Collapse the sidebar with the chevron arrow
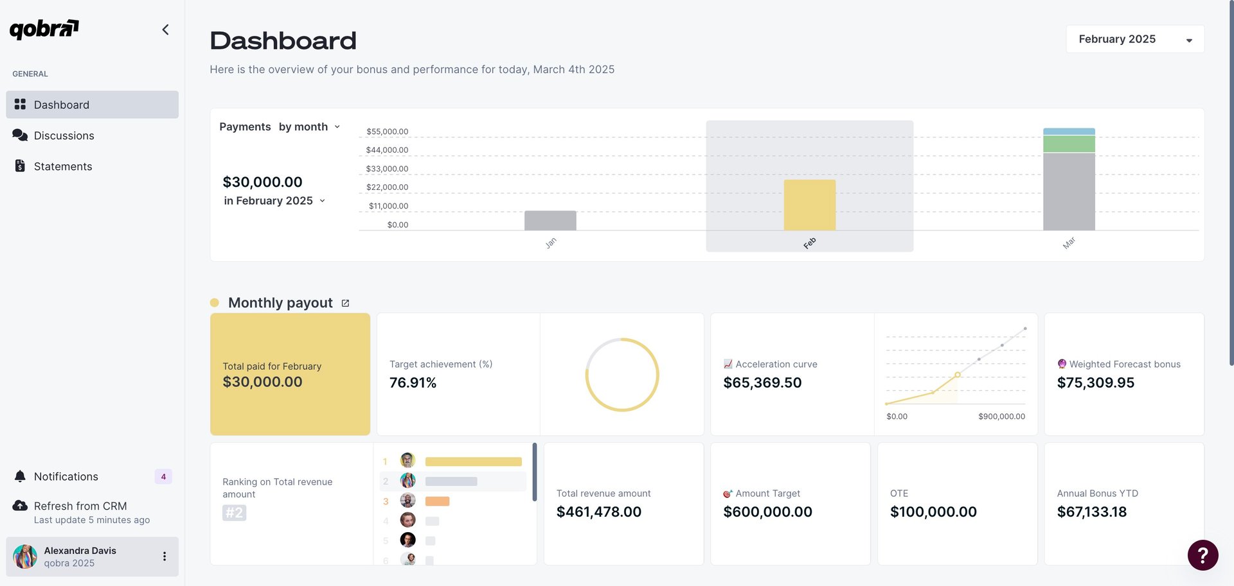Screen dimensions: 1234x586 [x=165, y=30]
